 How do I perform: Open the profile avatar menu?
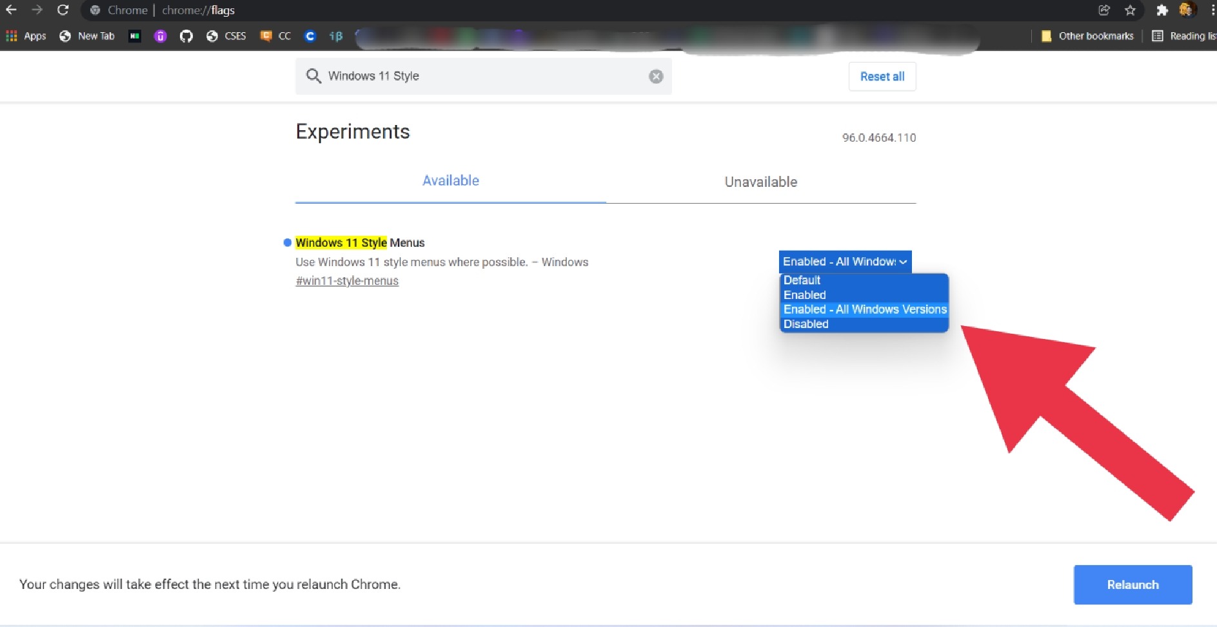coord(1187,10)
